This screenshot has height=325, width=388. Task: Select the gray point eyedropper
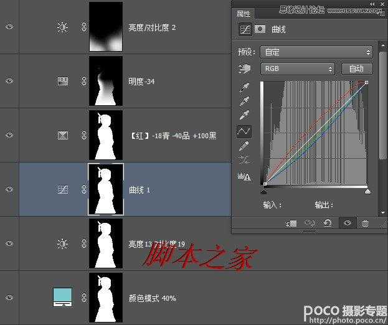[x=245, y=101]
